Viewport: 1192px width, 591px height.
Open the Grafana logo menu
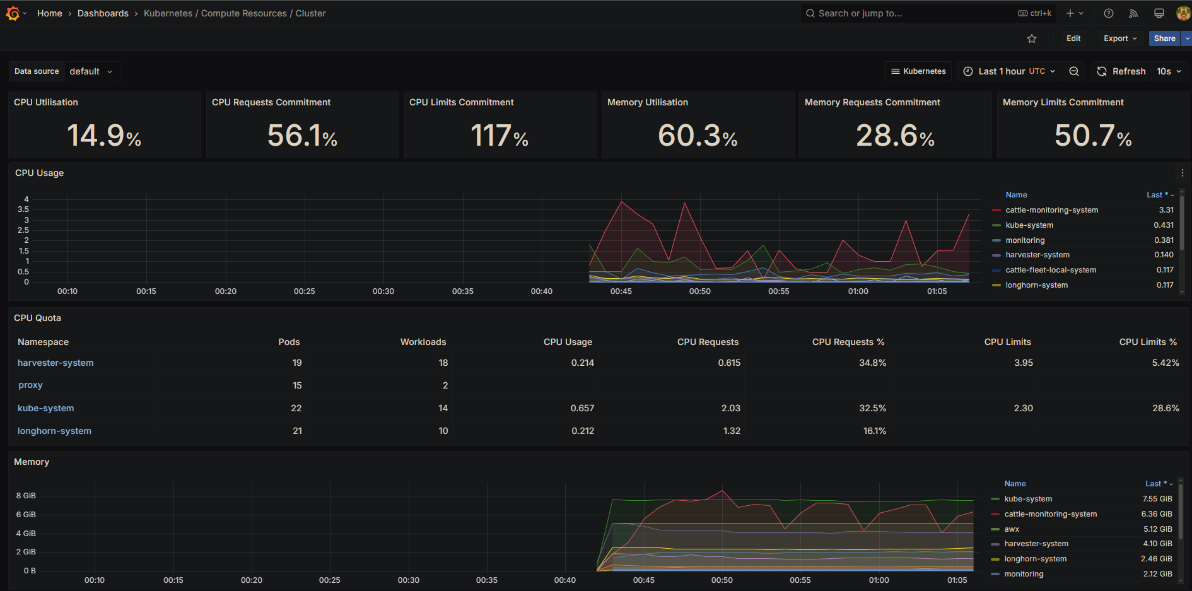13,13
